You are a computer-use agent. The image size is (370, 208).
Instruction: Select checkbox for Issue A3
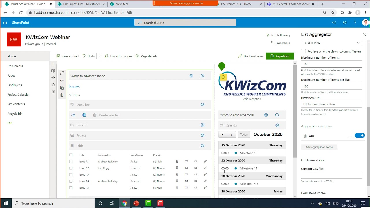coord(71,174)
